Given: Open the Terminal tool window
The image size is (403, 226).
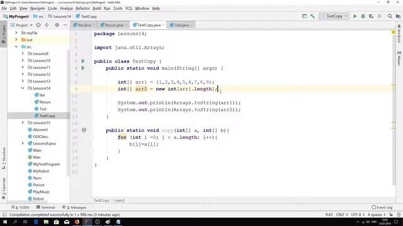Looking at the screenshot, I should pos(45,207).
